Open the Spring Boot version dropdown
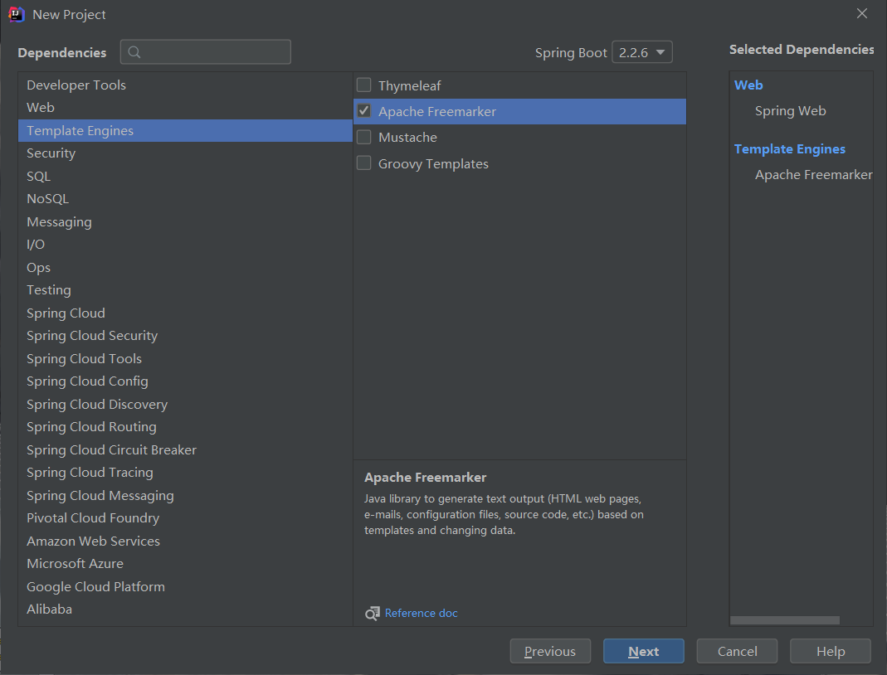Image resolution: width=887 pixels, height=675 pixels. [x=642, y=52]
